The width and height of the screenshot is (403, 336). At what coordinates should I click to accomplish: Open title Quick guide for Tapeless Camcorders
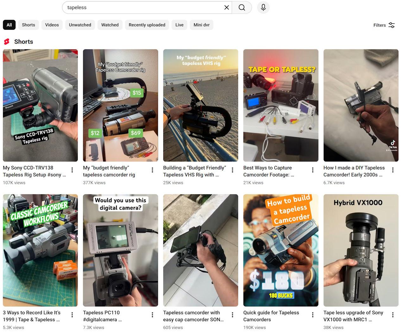pos(271,316)
